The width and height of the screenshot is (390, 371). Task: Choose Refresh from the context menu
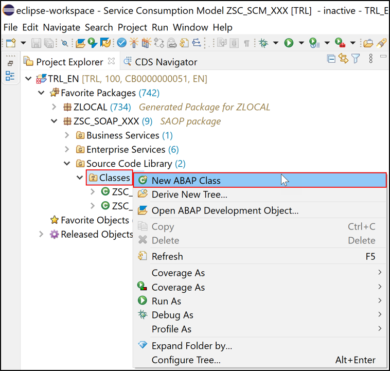(260, 256)
